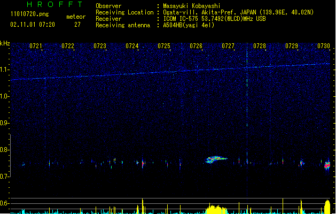Click the "Observer" label

(x=108, y=6)
